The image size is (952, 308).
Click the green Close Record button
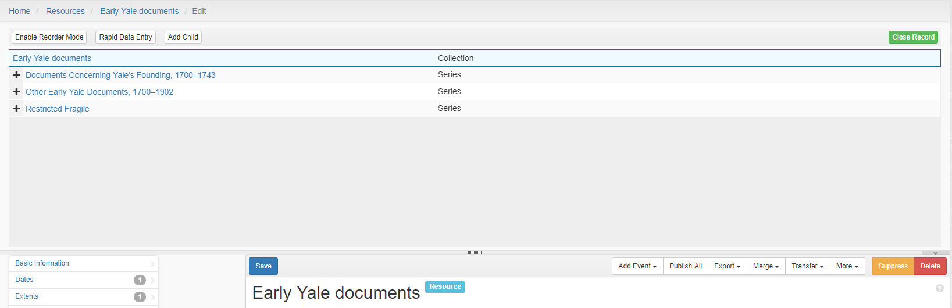click(x=913, y=37)
